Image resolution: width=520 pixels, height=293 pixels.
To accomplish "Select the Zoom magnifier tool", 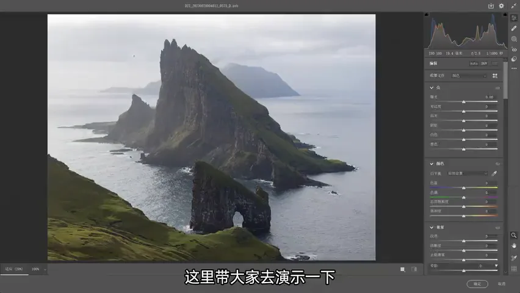I will click(x=514, y=235).
